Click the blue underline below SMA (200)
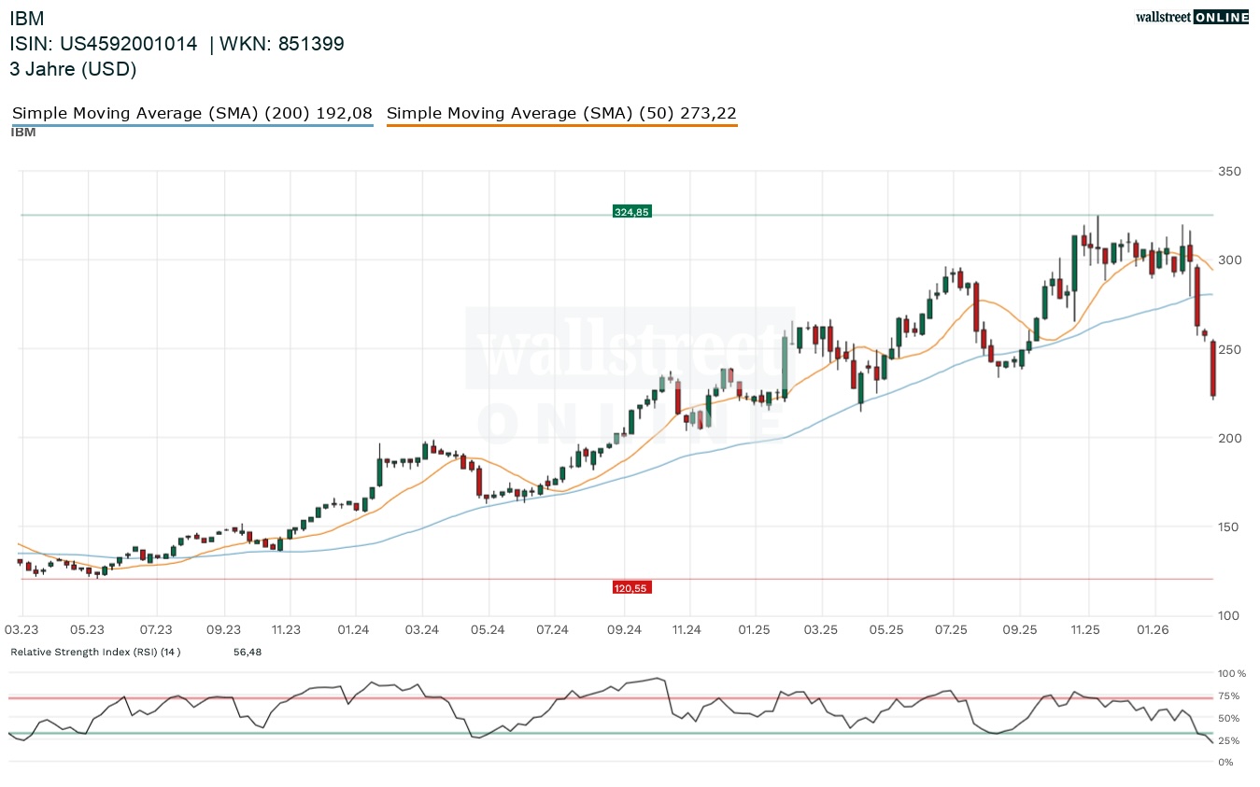Image resolution: width=1260 pixels, height=787 pixels. [x=191, y=125]
